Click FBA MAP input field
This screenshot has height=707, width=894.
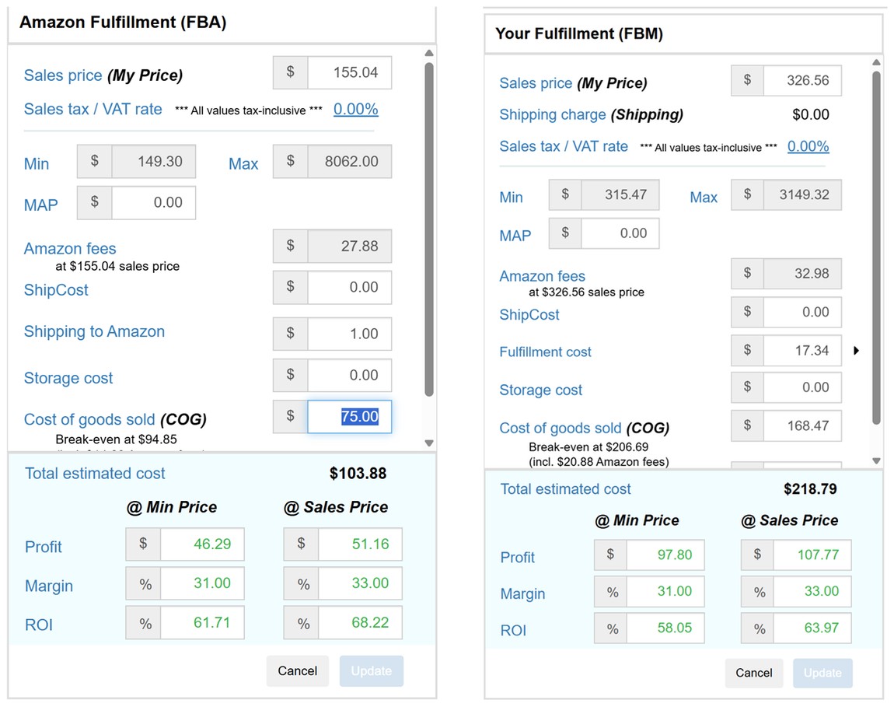pyautogui.click(x=153, y=202)
